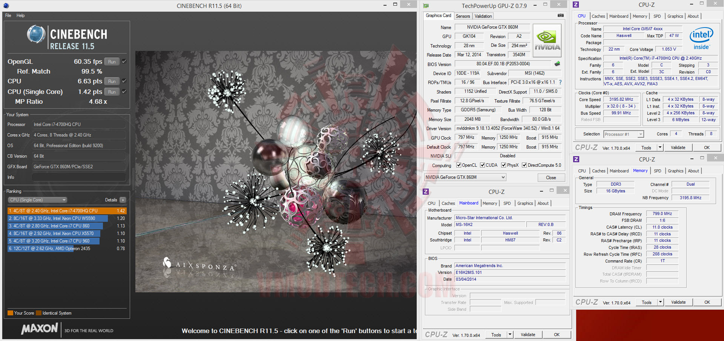Toggle the OpenCL checkbox in GPU-Z
Image resolution: width=724 pixels, height=341 pixels.
tap(459, 165)
